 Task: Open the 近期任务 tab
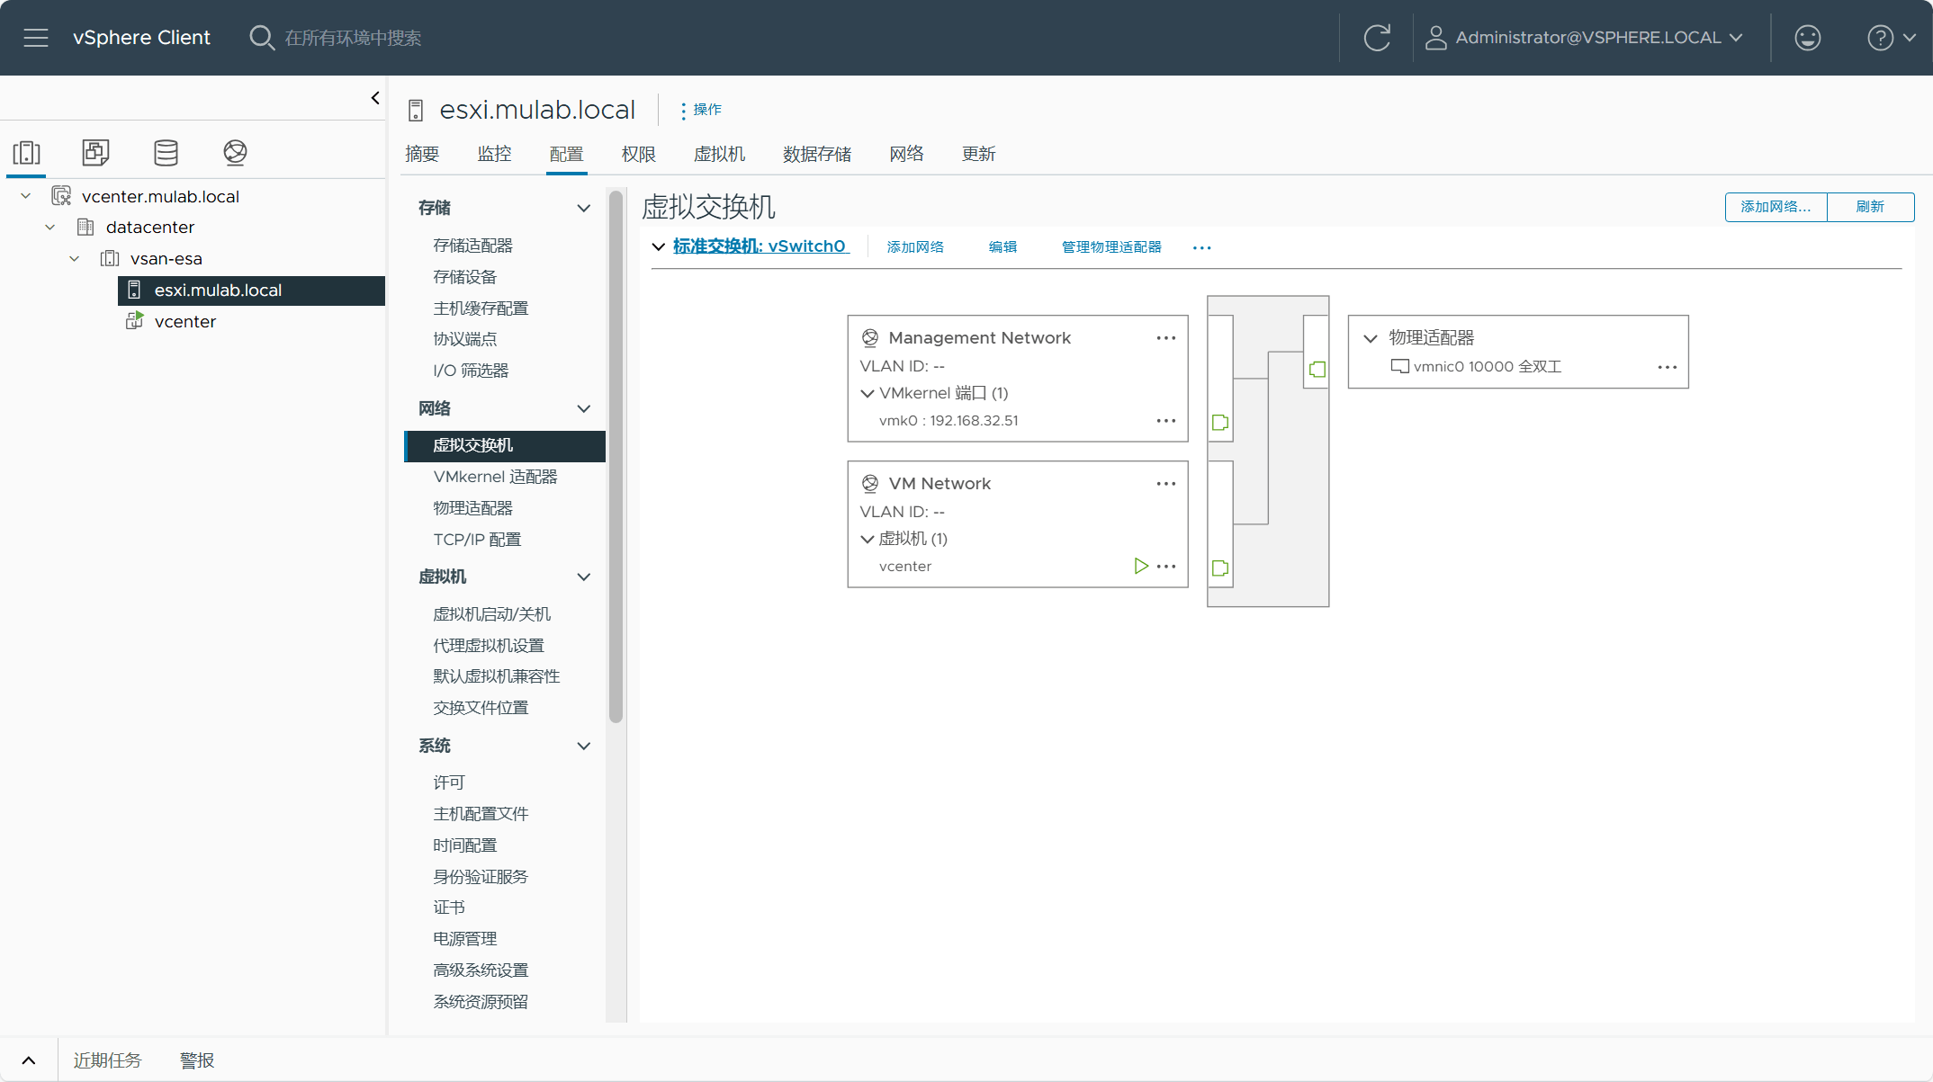(107, 1060)
